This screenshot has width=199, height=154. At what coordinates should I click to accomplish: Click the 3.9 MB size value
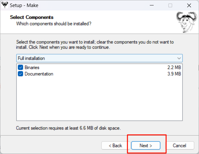(x=174, y=74)
